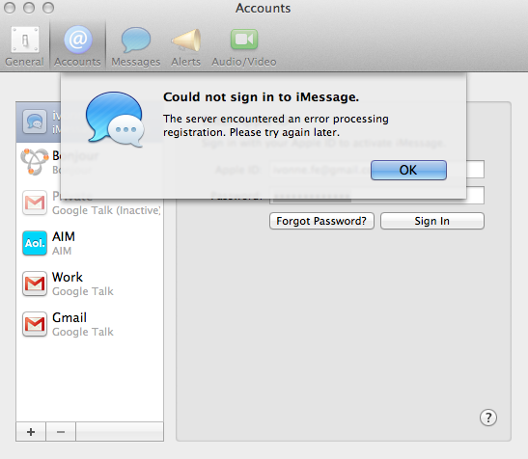528x459 pixels.
Task: Click the inactive Google Talk Gmail icon
Action: pyautogui.click(x=35, y=202)
